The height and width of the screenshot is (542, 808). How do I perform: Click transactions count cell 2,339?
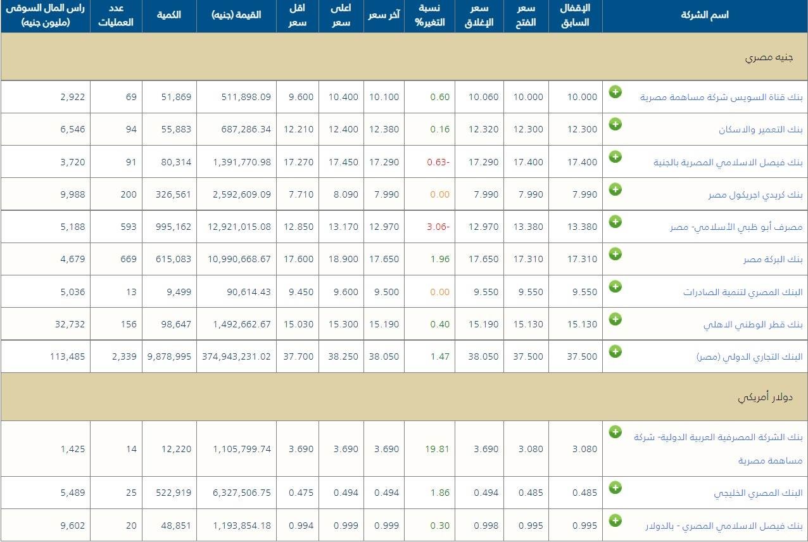(x=123, y=356)
